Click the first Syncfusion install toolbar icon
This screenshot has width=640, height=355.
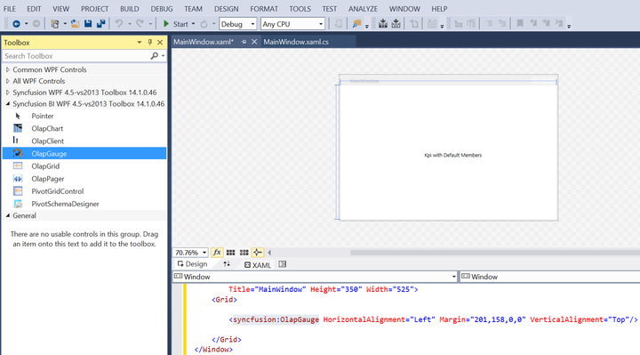pos(383,24)
